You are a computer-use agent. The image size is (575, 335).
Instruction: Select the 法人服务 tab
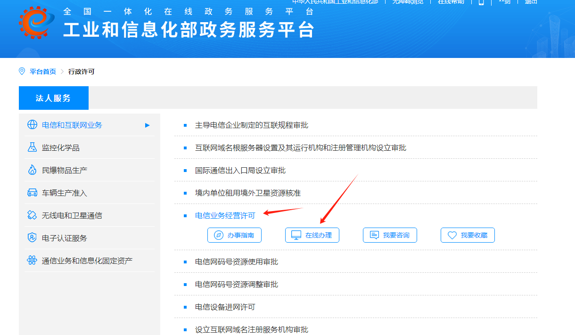tap(54, 98)
